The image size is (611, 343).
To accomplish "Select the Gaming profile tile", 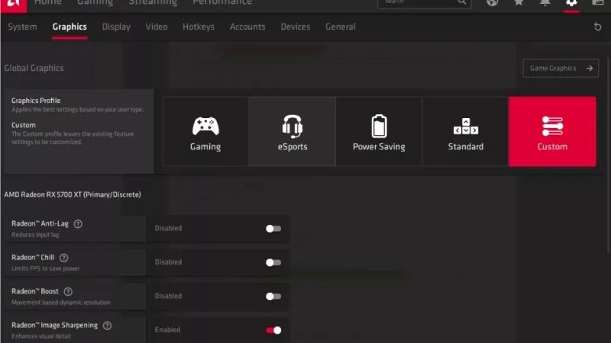I will (x=205, y=131).
